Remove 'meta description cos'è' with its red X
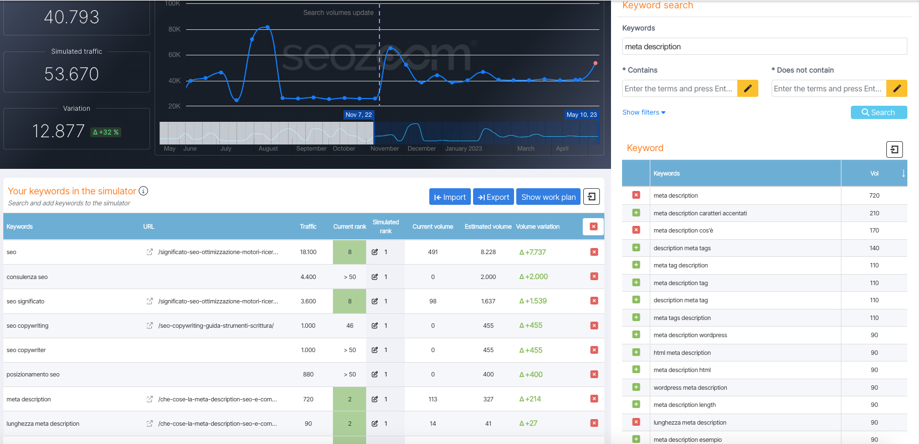Screen dimensions: 919x444 coord(636,230)
